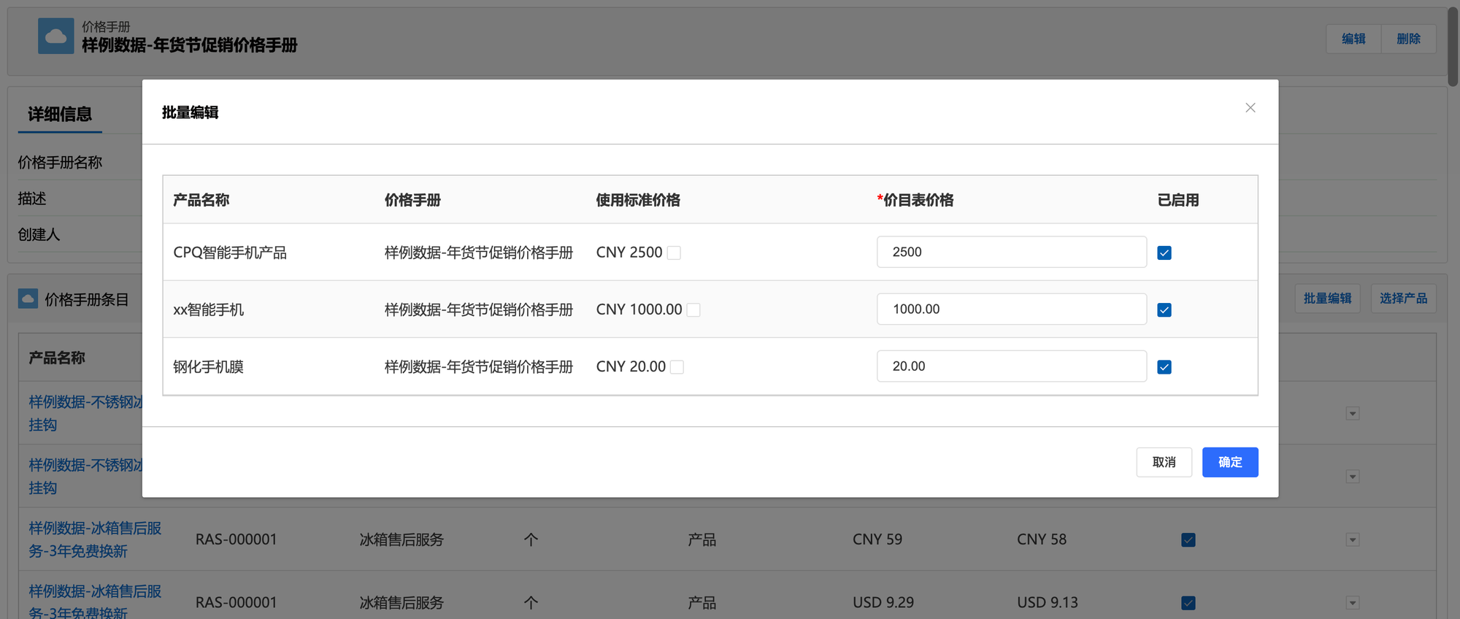Open row dropdown for CNY 58 entry

1352,540
